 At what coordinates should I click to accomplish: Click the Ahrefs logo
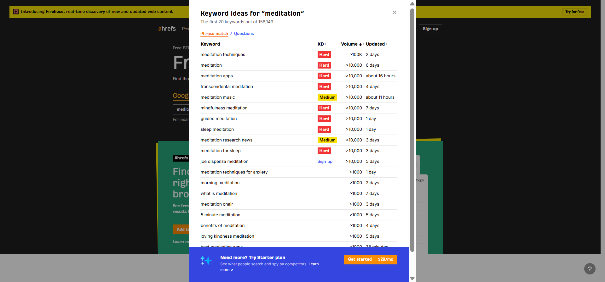point(167,29)
